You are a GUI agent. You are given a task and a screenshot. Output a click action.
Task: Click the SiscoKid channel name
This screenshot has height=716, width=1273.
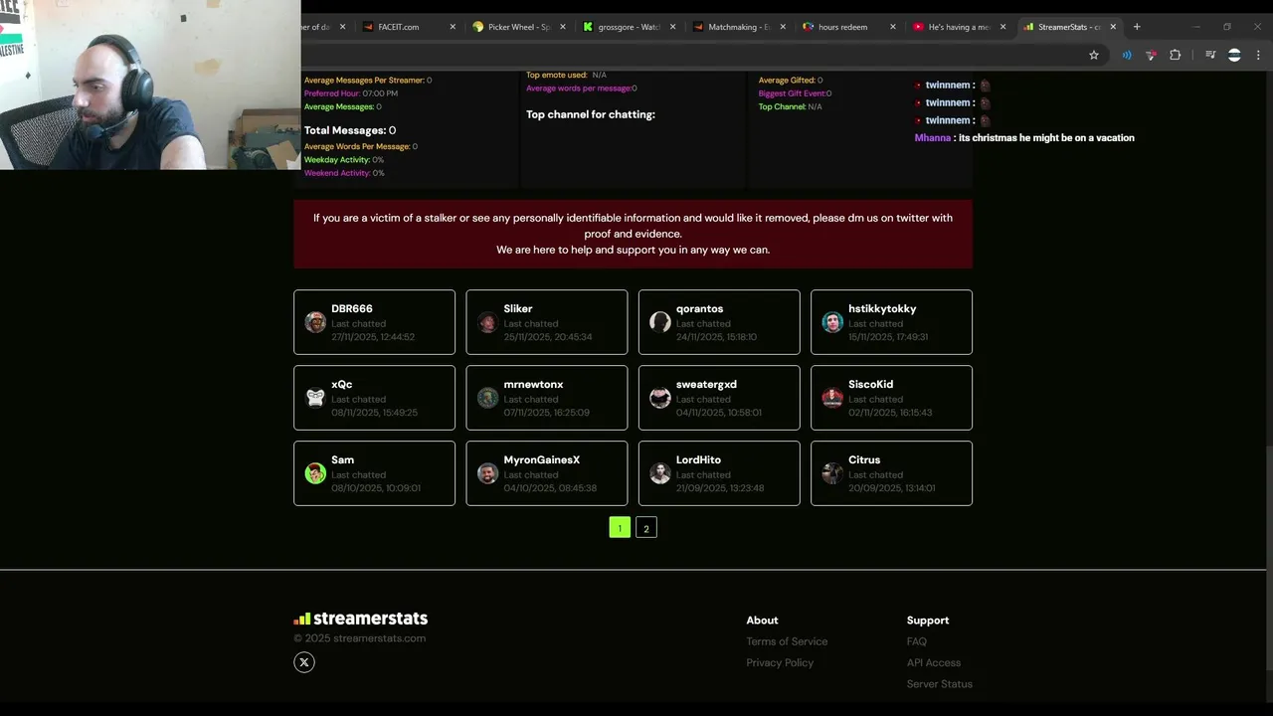coord(870,385)
